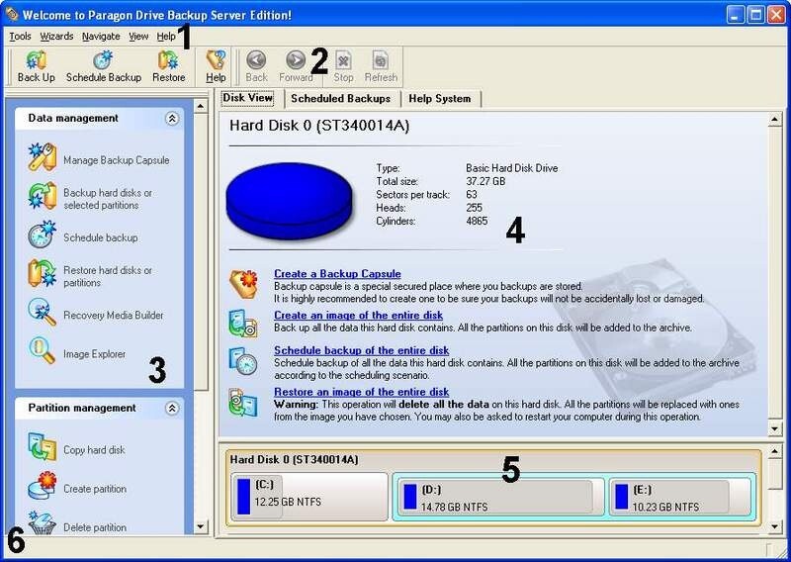
Task: Open Schedule backup of the entire disk link
Action: [361, 350]
